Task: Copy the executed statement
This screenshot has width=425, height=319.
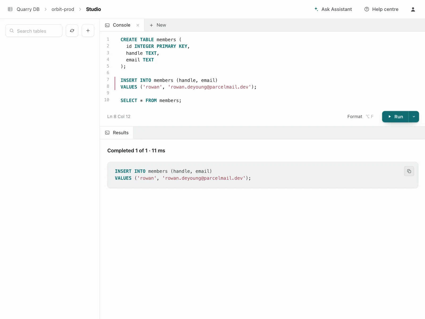Action: pyautogui.click(x=409, y=171)
